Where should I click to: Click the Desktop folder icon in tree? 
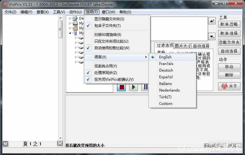click(x=75, y=18)
